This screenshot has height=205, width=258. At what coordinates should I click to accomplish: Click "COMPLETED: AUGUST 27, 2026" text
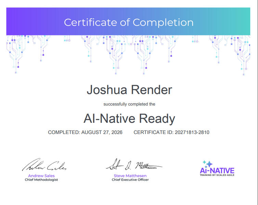[x=85, y=132]
